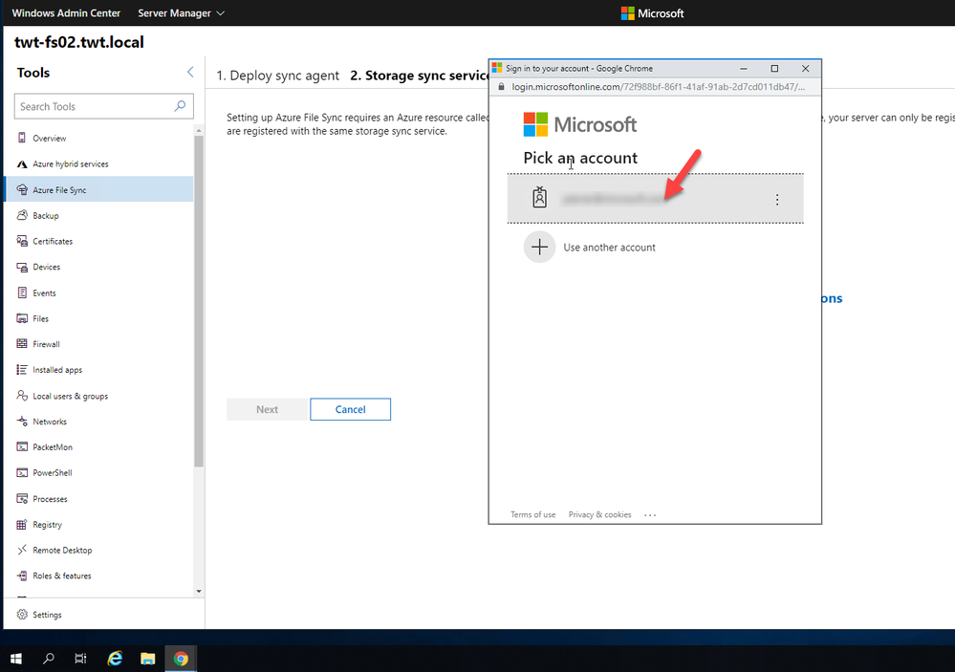Viewport: 955px width, 672px height.
Task: Open taskbar search
Action: click(x=49, y=659)
